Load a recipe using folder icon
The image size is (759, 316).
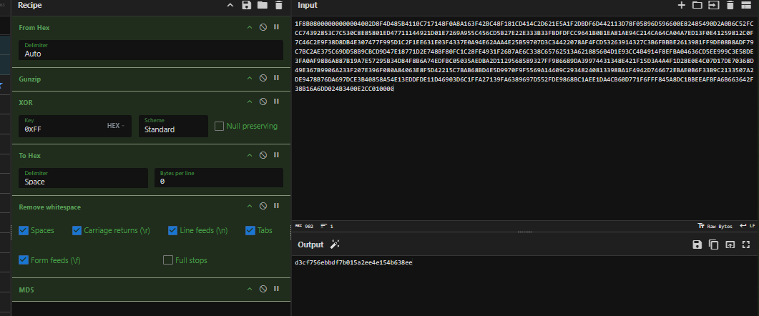[x=263, y=6]
